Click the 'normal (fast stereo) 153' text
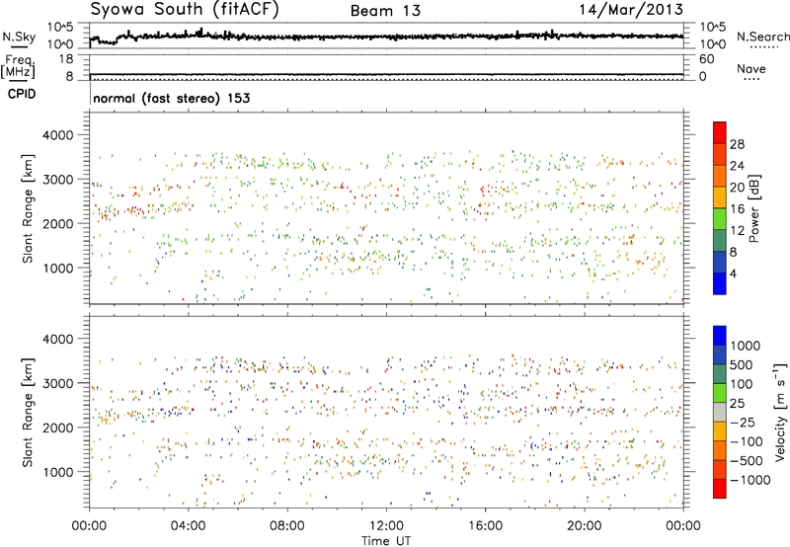 point(172,98)
